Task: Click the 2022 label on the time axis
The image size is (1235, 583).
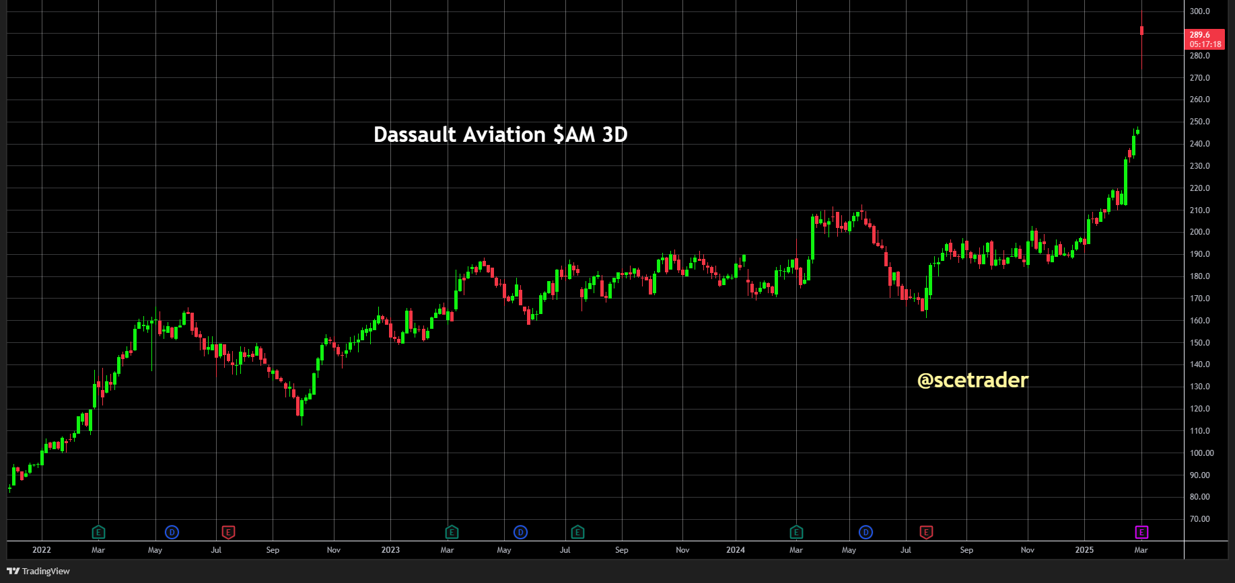Action: tap(42, 550)
